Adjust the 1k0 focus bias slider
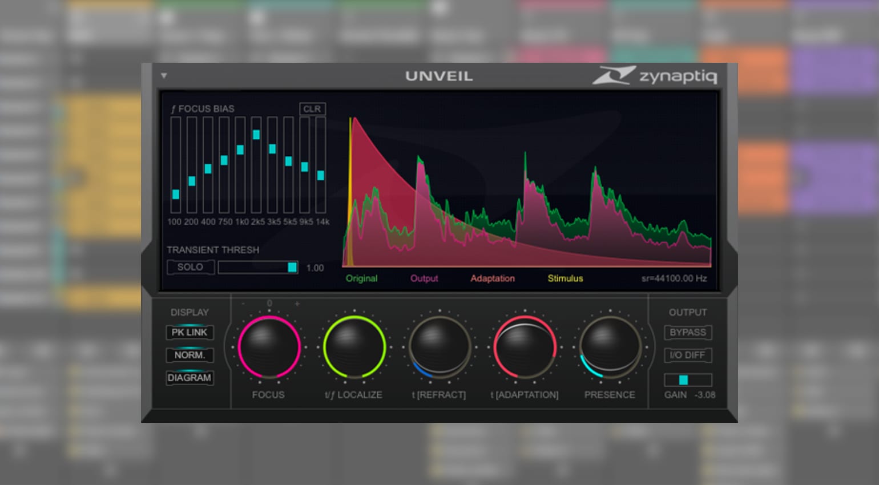Screen dimensions: 879x485 240,165
